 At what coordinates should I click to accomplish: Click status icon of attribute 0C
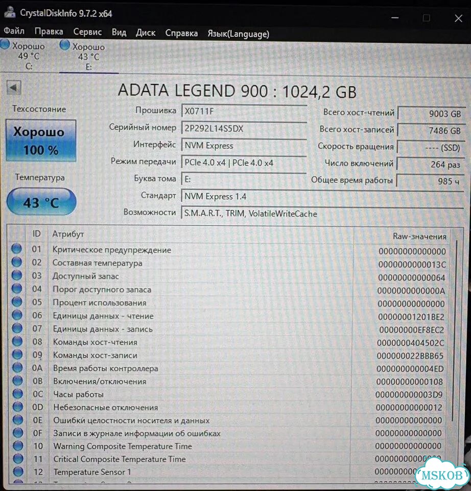(x=18, y=393)
